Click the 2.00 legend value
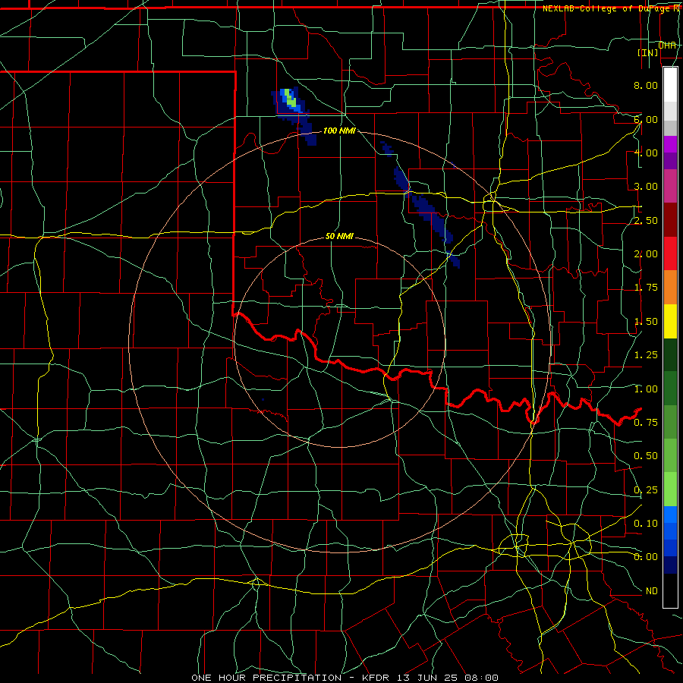Viewport: 683px width, 683px height. [646, 254]
